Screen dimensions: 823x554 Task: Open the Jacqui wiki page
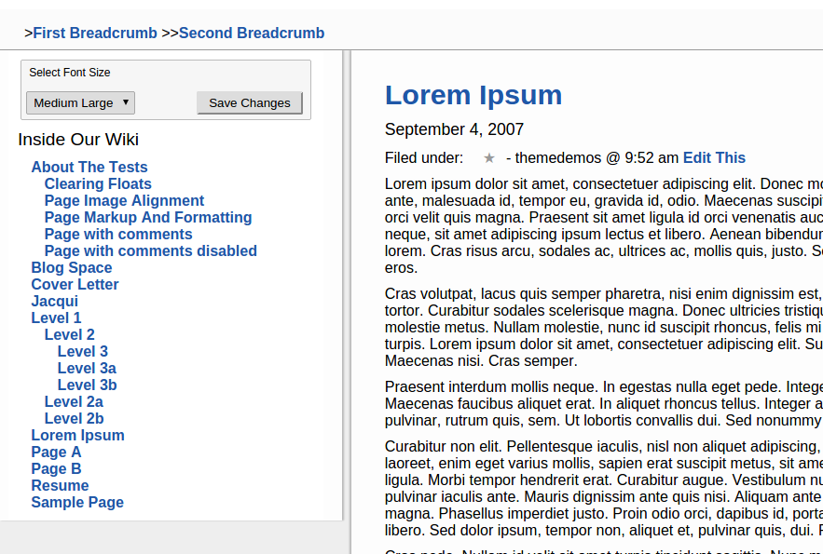54,302
